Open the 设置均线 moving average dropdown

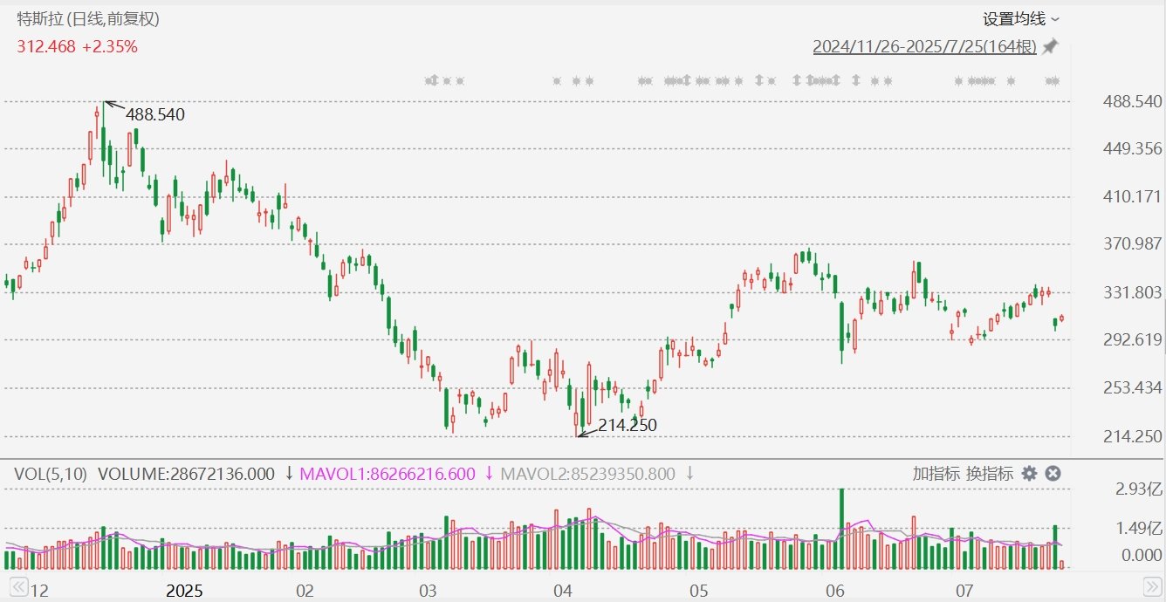click(1021, 18)
